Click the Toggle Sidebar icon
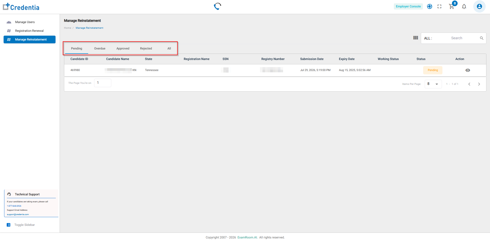The image size is (490, 241). point(8,225)
